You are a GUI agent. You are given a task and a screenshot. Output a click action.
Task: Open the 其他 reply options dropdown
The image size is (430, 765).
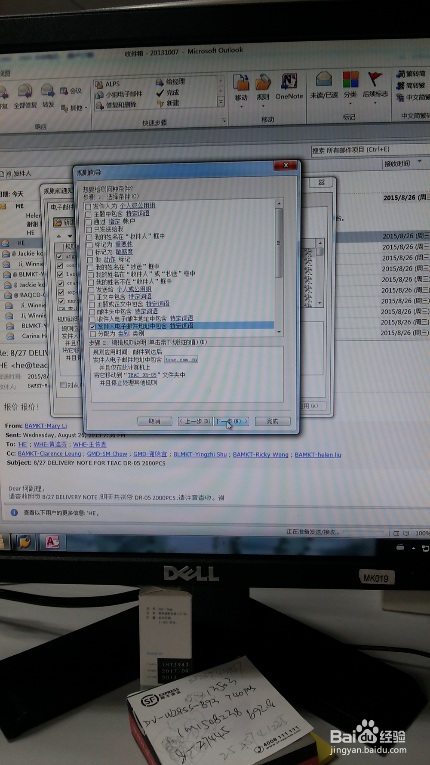(74, 108)
